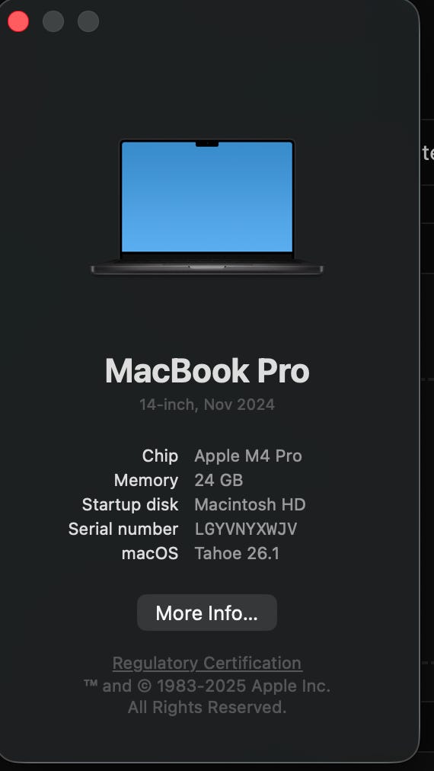Viewport: 434px width, 771px height.
Task: Click the MacBook Pro laptop illustration
Action: [x=207, y=207]
